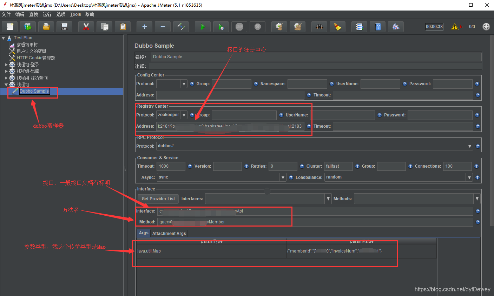Expand the 线程组-提货查询 tree node
Screen dimensions: 494x296
click(x=6, y=78)
